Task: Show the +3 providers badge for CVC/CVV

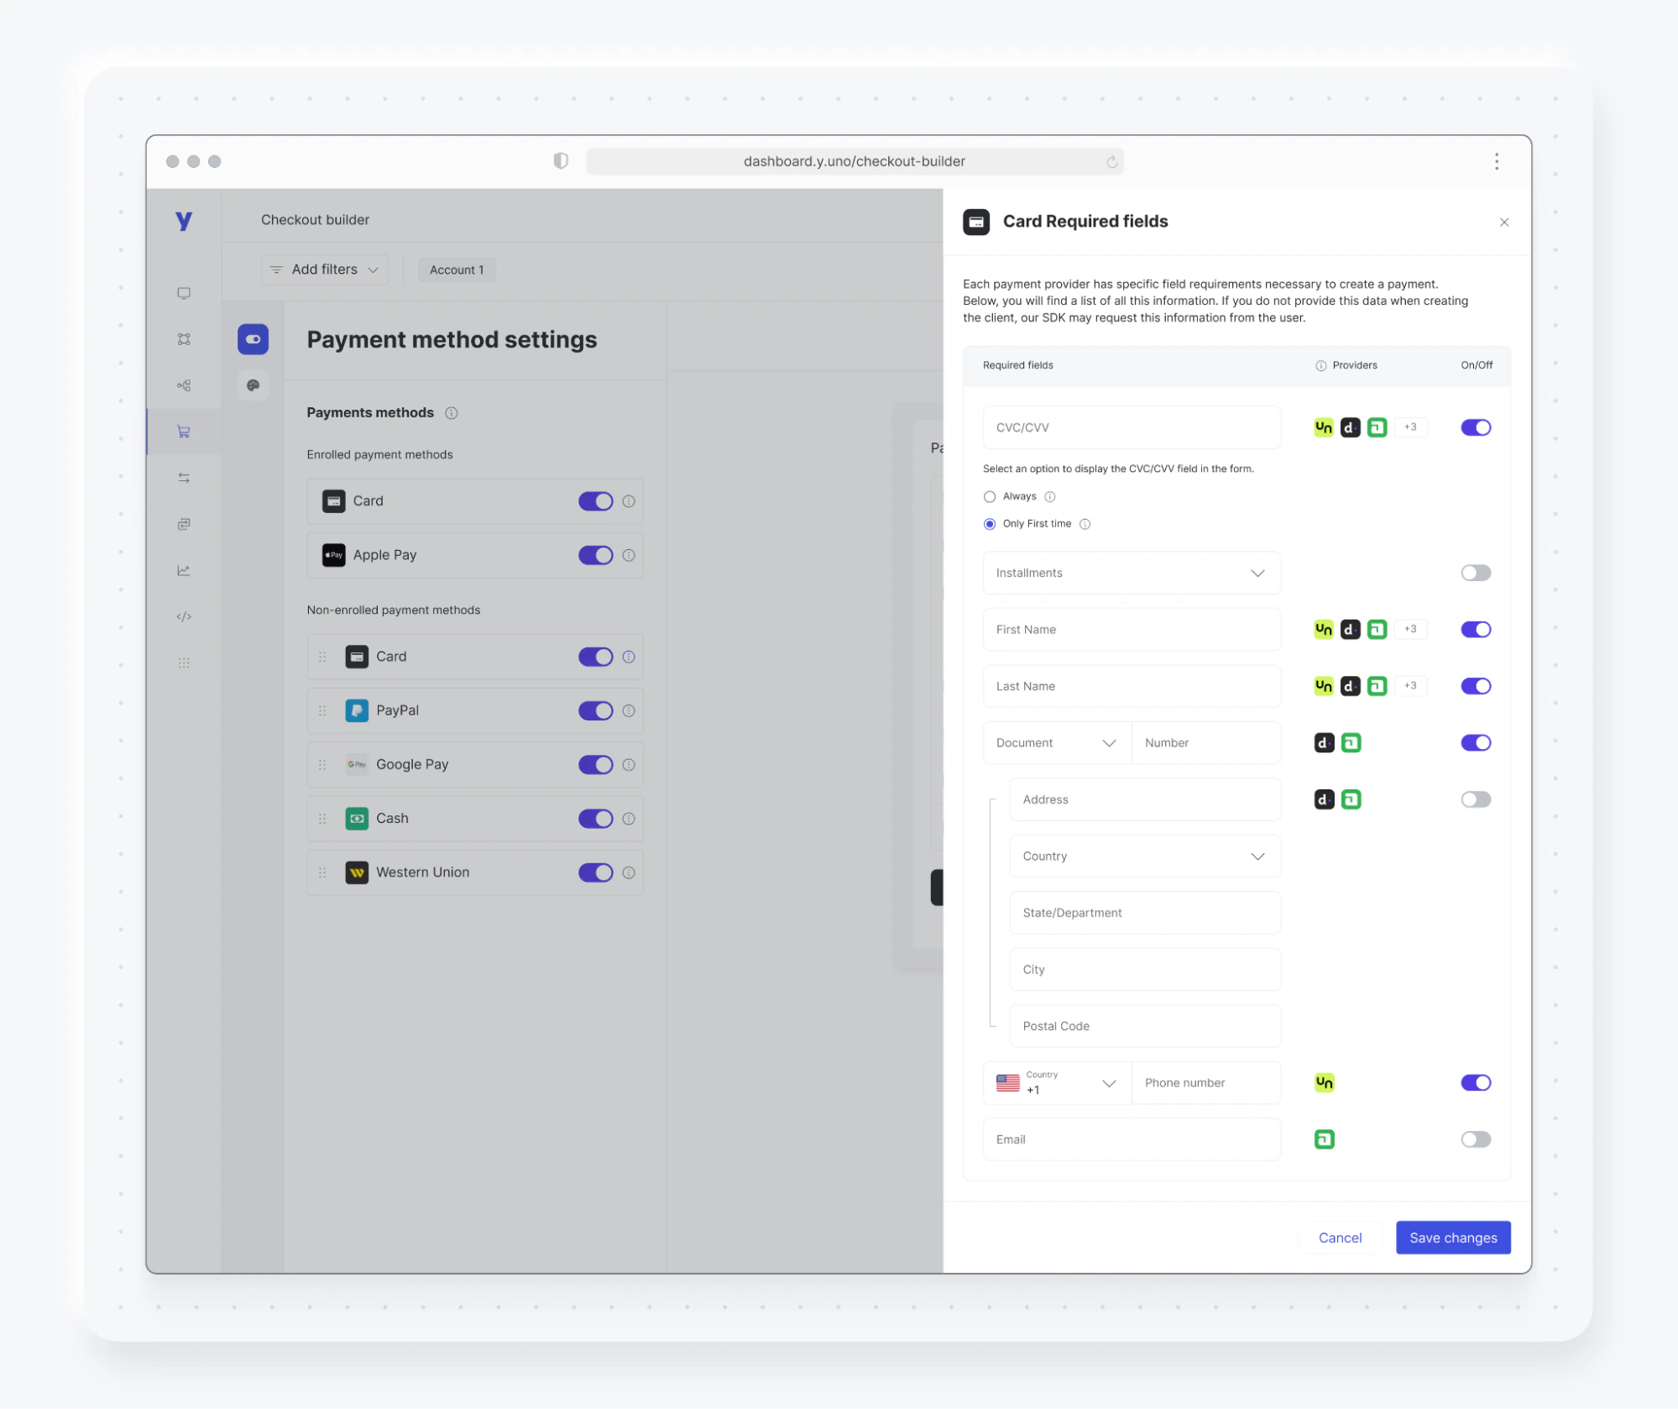Action: tap(1410, 427)
